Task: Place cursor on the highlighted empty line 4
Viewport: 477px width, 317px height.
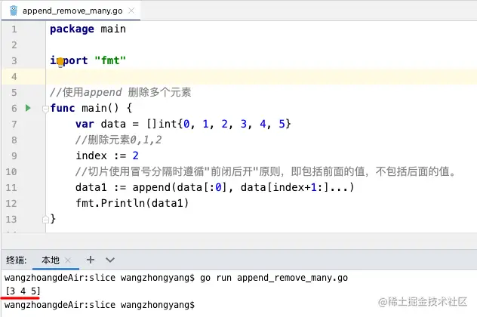Action: (x=226, y=77)
